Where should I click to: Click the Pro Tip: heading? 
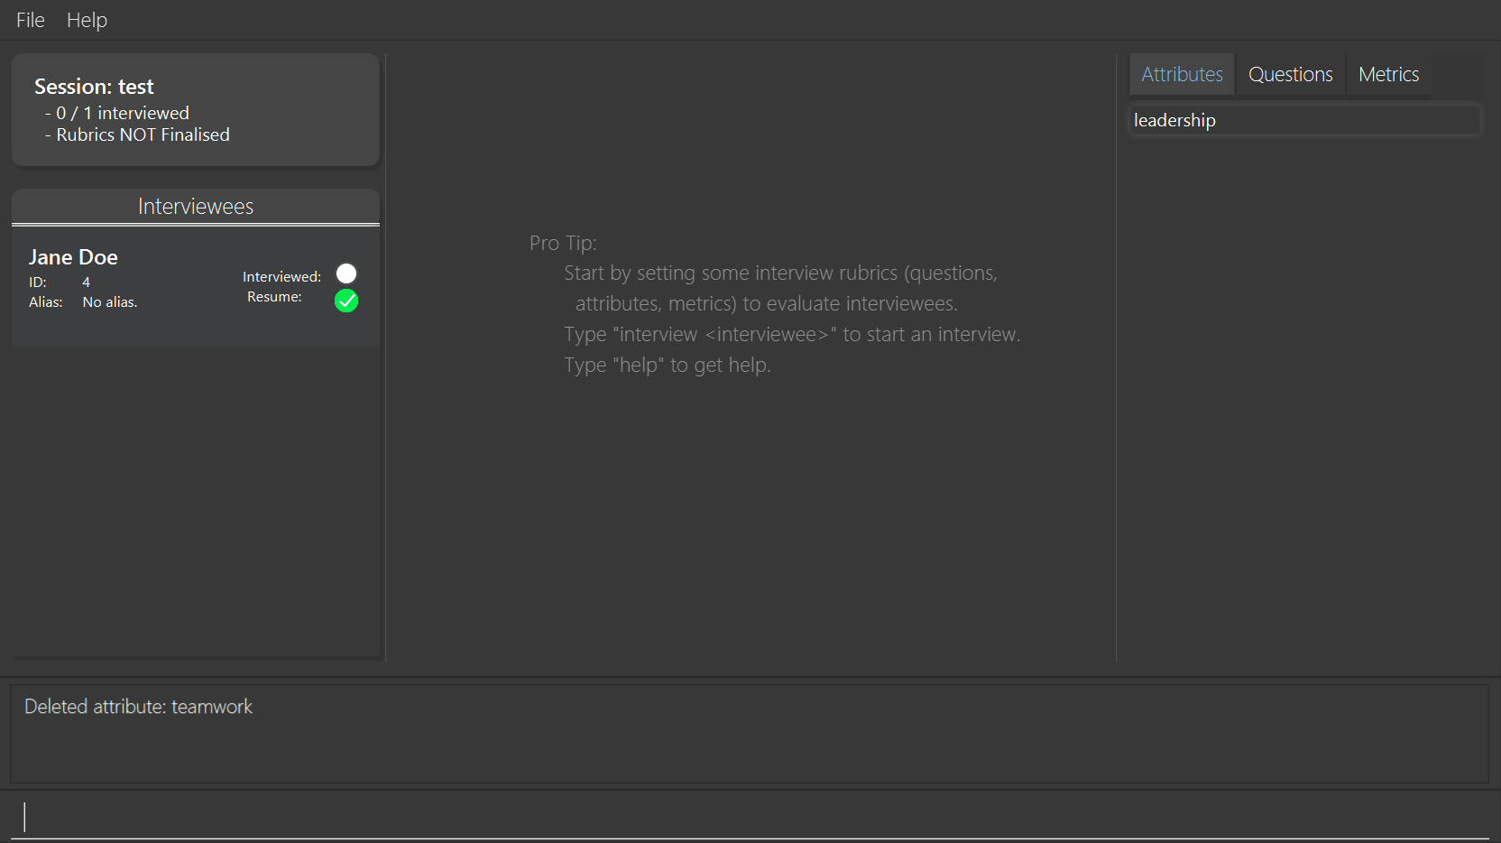pyautogui.click(x=563, y=243)
